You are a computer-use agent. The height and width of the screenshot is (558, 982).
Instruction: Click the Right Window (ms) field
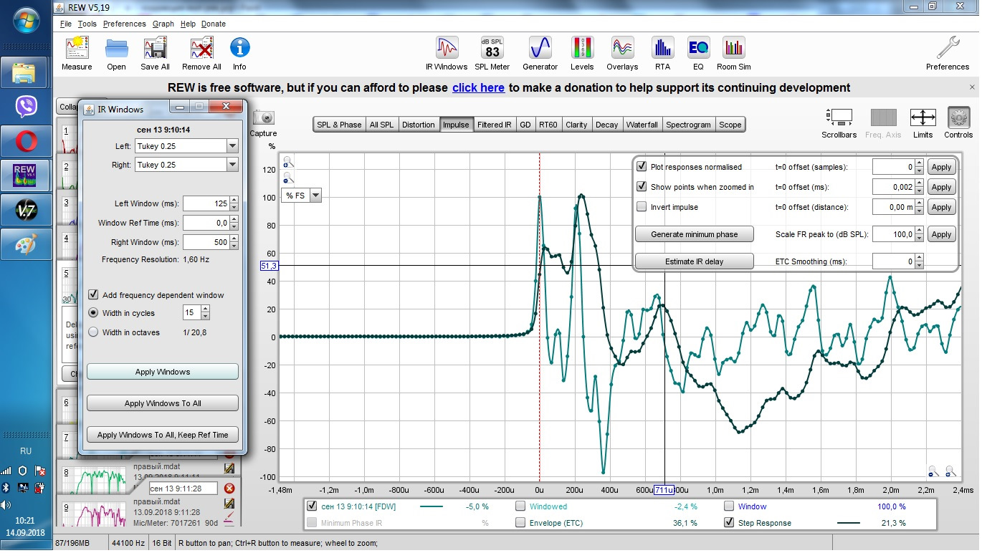(x=206, y=242)
